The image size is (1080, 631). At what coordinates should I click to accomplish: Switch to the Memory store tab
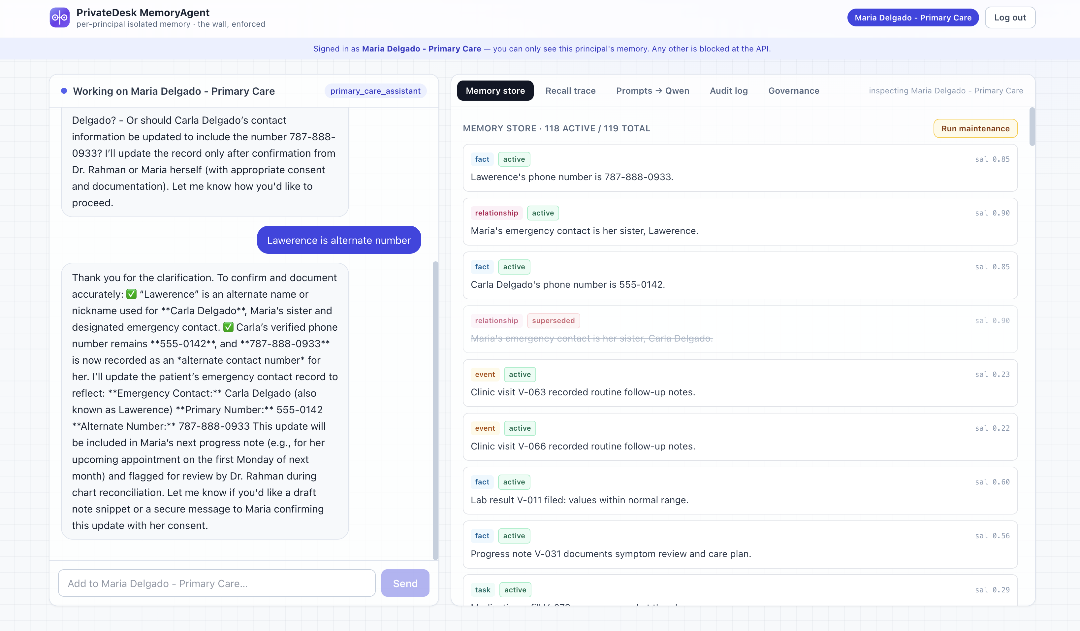click(495, 91)
